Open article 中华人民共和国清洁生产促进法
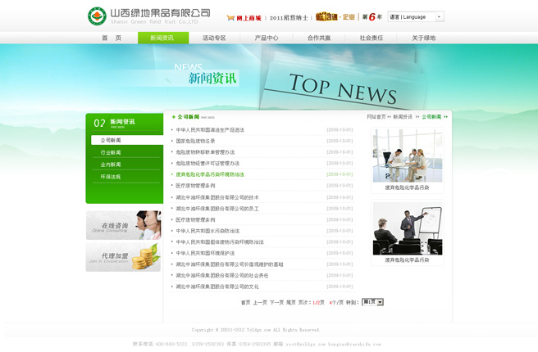This screenshot has width=538, height=352. click(x=210, y=130)
